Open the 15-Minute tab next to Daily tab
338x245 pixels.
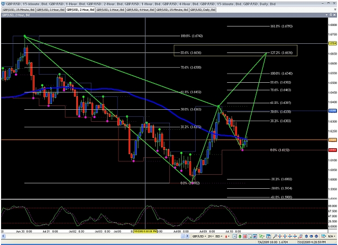[x=172, y=10]
